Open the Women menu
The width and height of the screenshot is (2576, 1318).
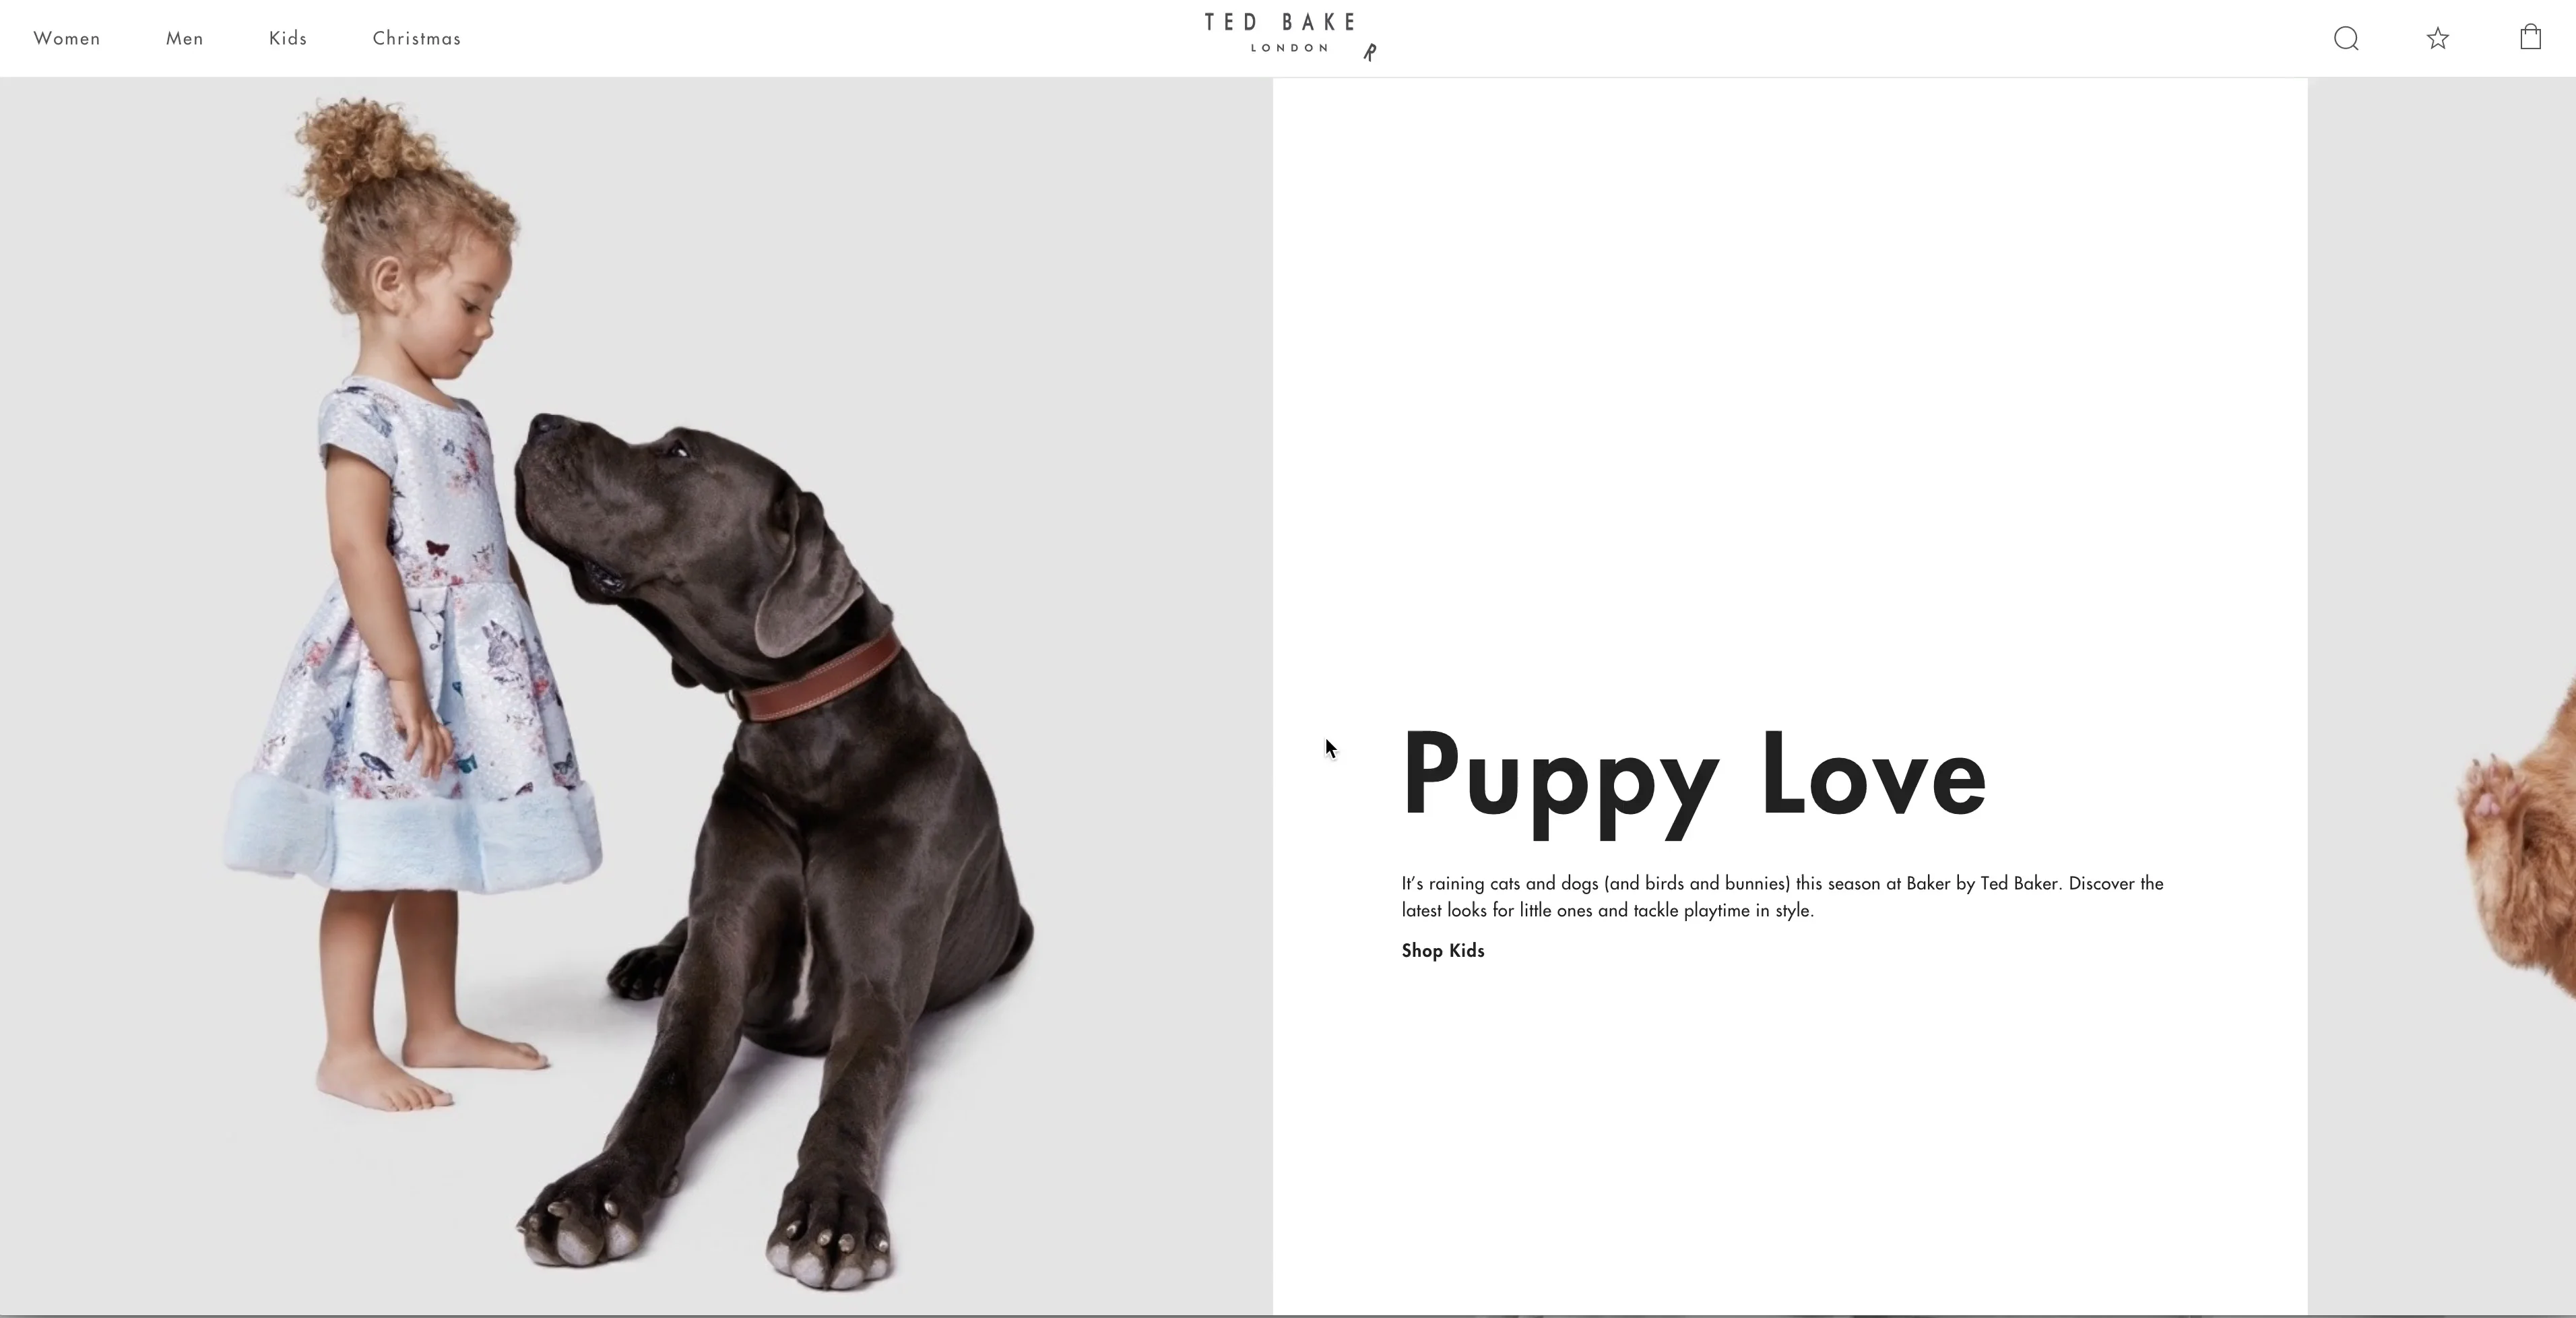(x=67, y=39)
